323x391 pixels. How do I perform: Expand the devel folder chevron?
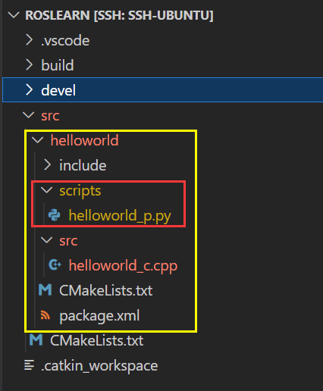tap(30, 90)
